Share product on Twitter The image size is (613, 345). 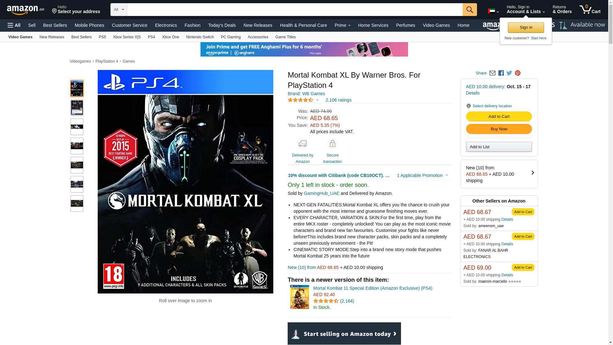tap(509, 73)
